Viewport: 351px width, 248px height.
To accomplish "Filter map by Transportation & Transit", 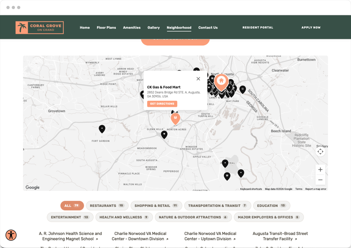I will click(218, 206).
